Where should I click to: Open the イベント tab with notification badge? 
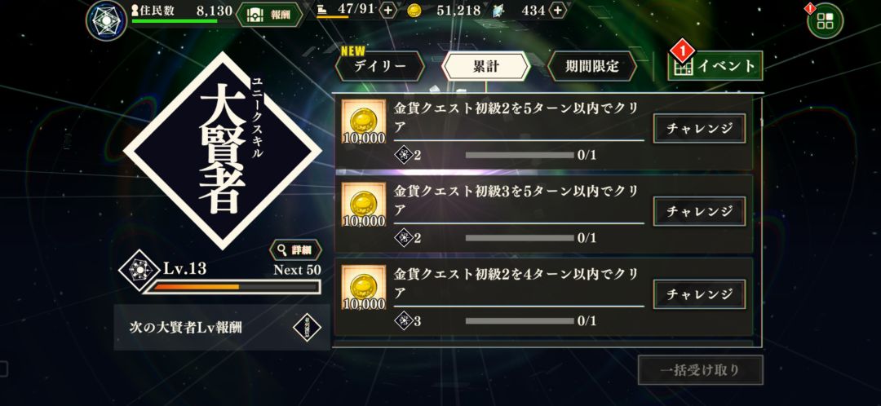coord(715,66)
